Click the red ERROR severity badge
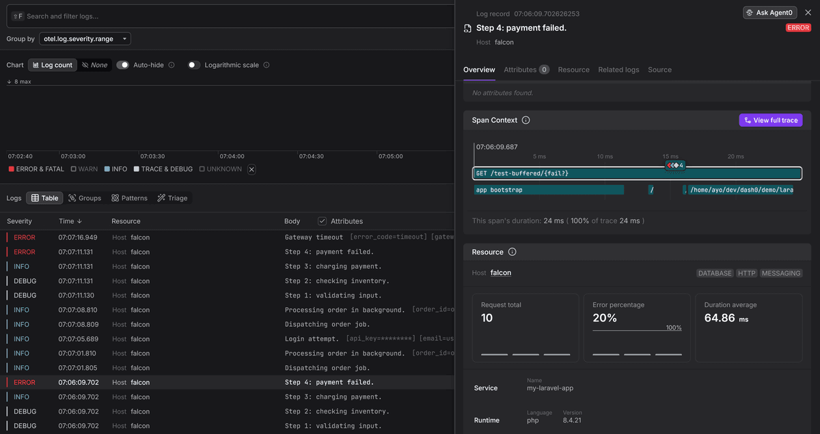 pyautogui.click(x=798, y=28)
